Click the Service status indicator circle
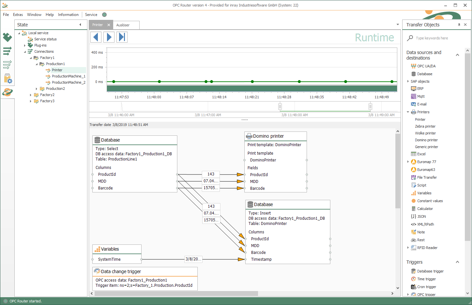472x305 pixels. pos(104,15)
